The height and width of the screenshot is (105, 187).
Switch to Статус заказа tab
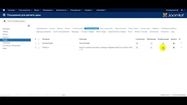(x=133, y=29)
